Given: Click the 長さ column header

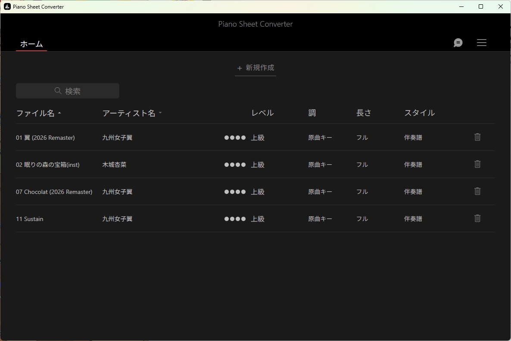Looking at the screenshot, I should pyautogui.click(x=364, y=113).
